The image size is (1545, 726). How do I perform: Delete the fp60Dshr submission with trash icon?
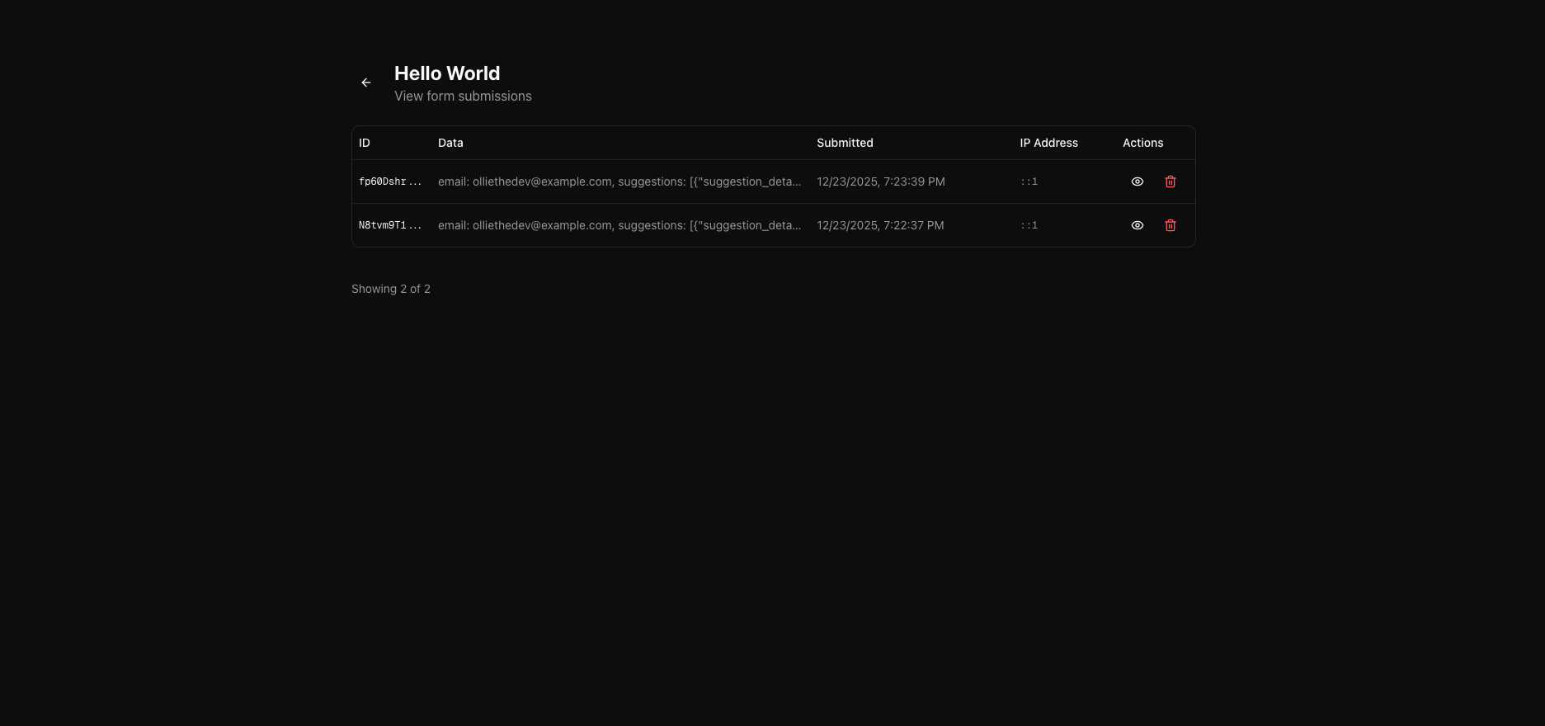point(1170,181)
